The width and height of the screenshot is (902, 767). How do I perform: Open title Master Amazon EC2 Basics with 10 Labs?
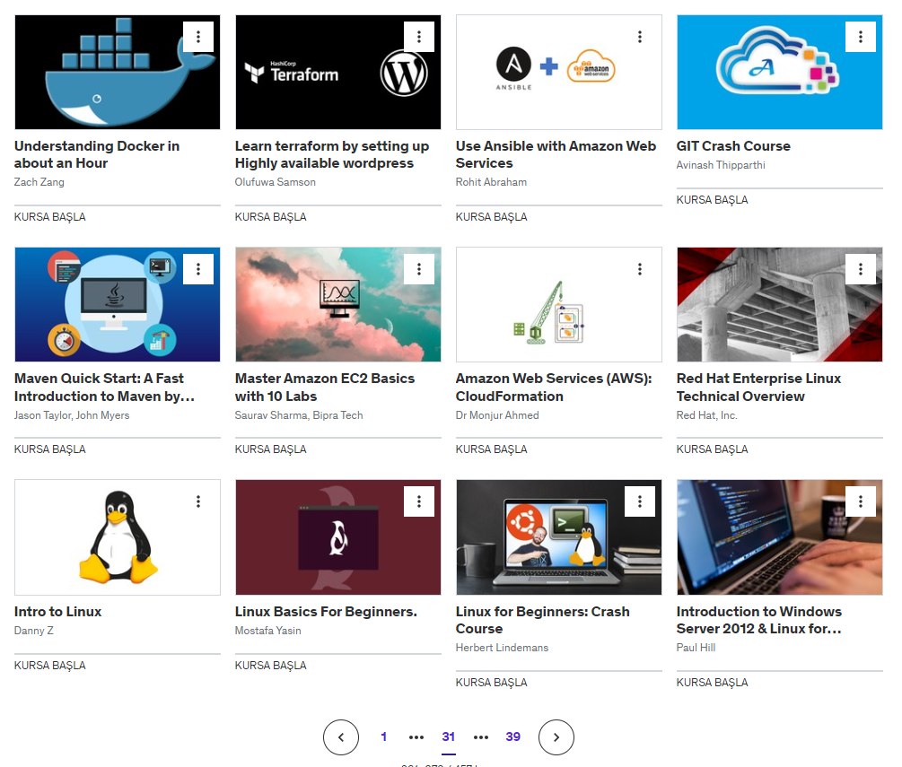(x=324, y=387)
